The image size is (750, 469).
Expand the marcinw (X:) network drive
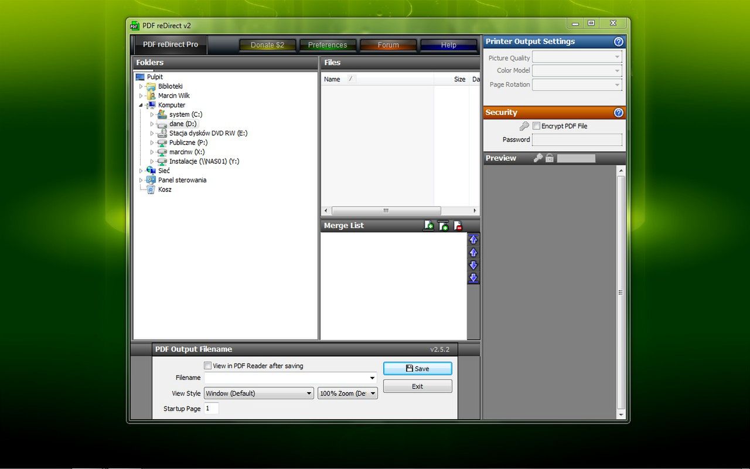click(152, 152)
